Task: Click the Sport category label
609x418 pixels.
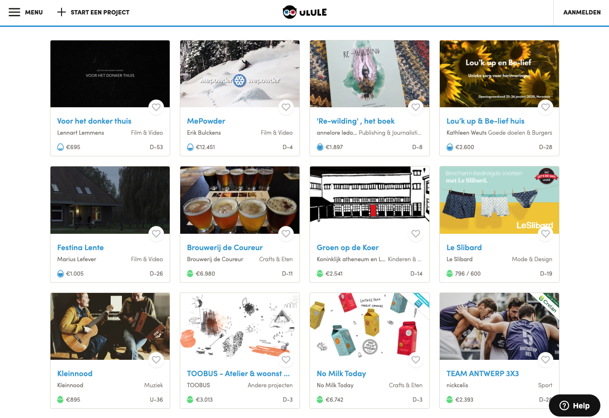Action: click(x=545, y=385)
